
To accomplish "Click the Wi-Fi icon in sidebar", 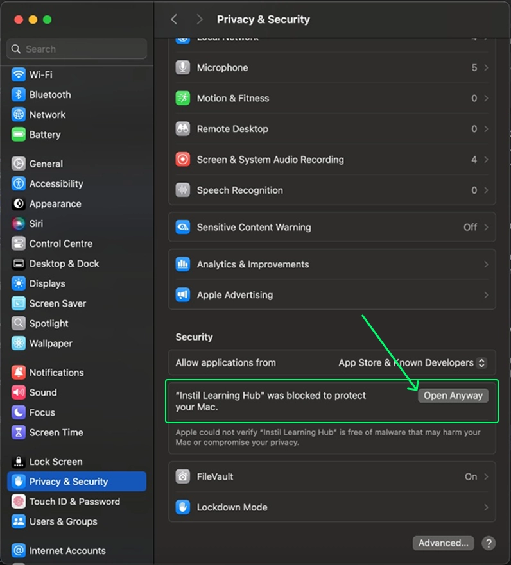I will [19, 74].
